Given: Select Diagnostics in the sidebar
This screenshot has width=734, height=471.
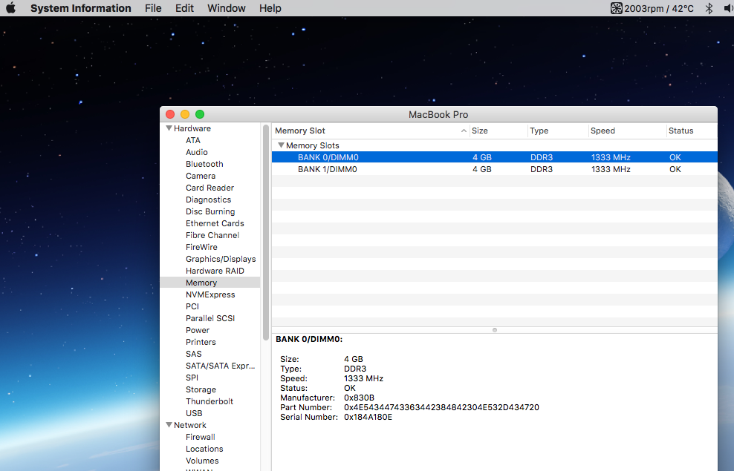Looking at the screenshot, I should pos(208,200).
